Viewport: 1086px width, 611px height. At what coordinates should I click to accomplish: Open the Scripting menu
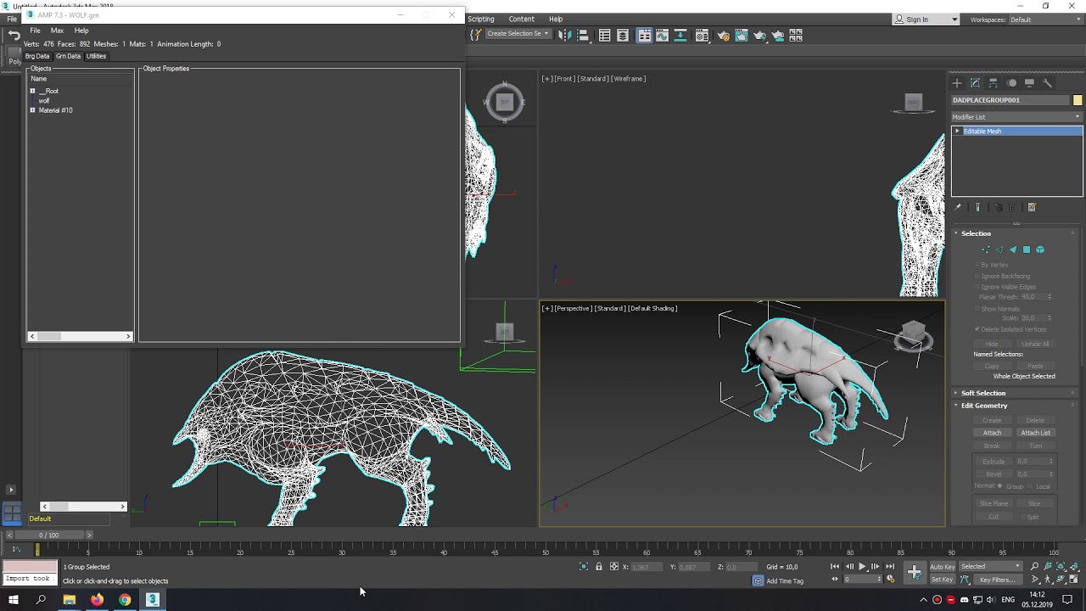pos(480,19)
